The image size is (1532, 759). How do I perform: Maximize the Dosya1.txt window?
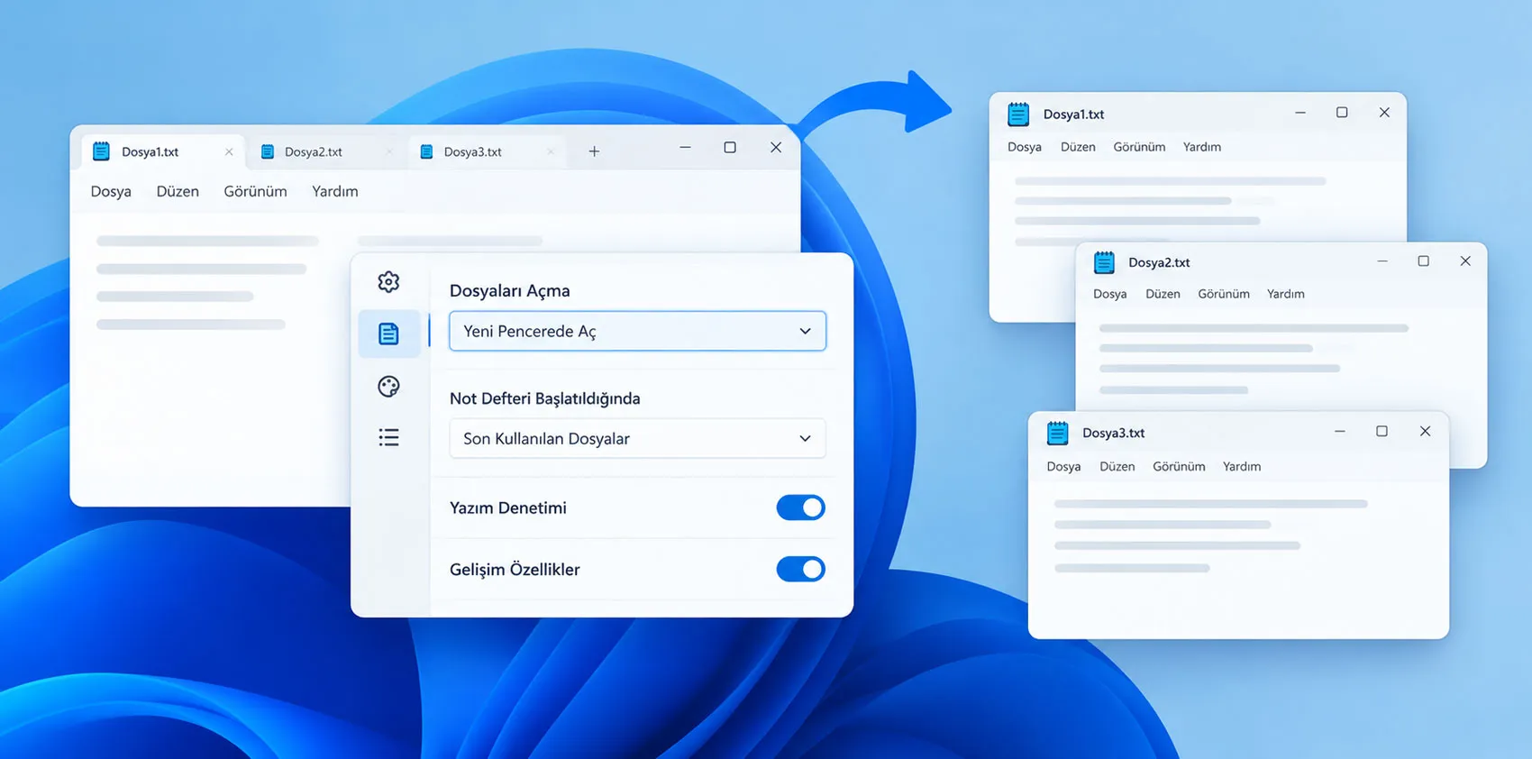click(x=1342, y=113)
